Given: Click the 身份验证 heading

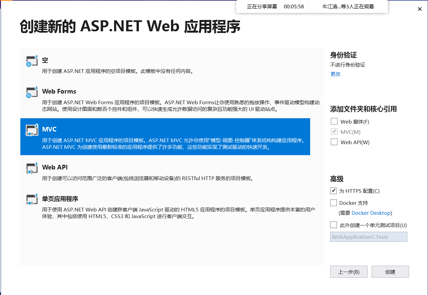Looking at the screenshot, I should click(x=344, y=55).
